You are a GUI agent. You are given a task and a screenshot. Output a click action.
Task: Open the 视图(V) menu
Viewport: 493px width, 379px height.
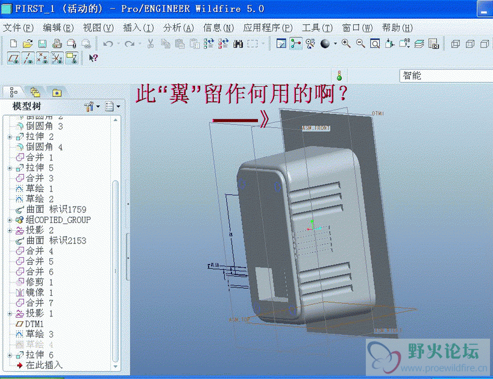click(98, 28)
